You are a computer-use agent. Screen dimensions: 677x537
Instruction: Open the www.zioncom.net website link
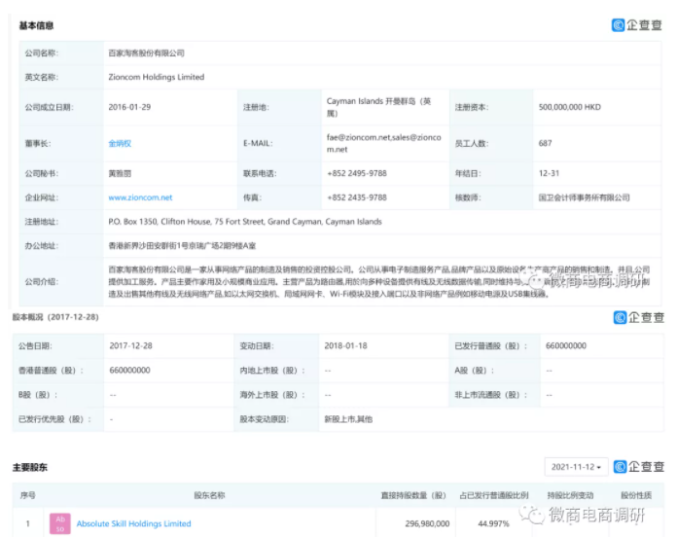[x=140, y=197]
